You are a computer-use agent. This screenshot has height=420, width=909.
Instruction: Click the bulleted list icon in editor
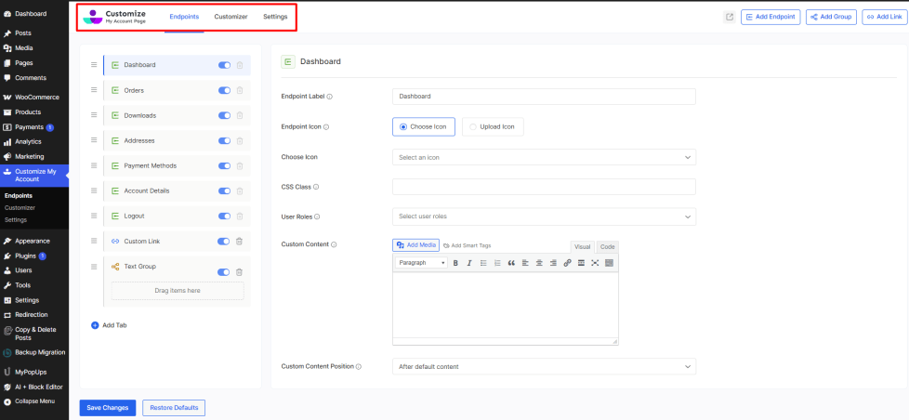tap(483, 263)
